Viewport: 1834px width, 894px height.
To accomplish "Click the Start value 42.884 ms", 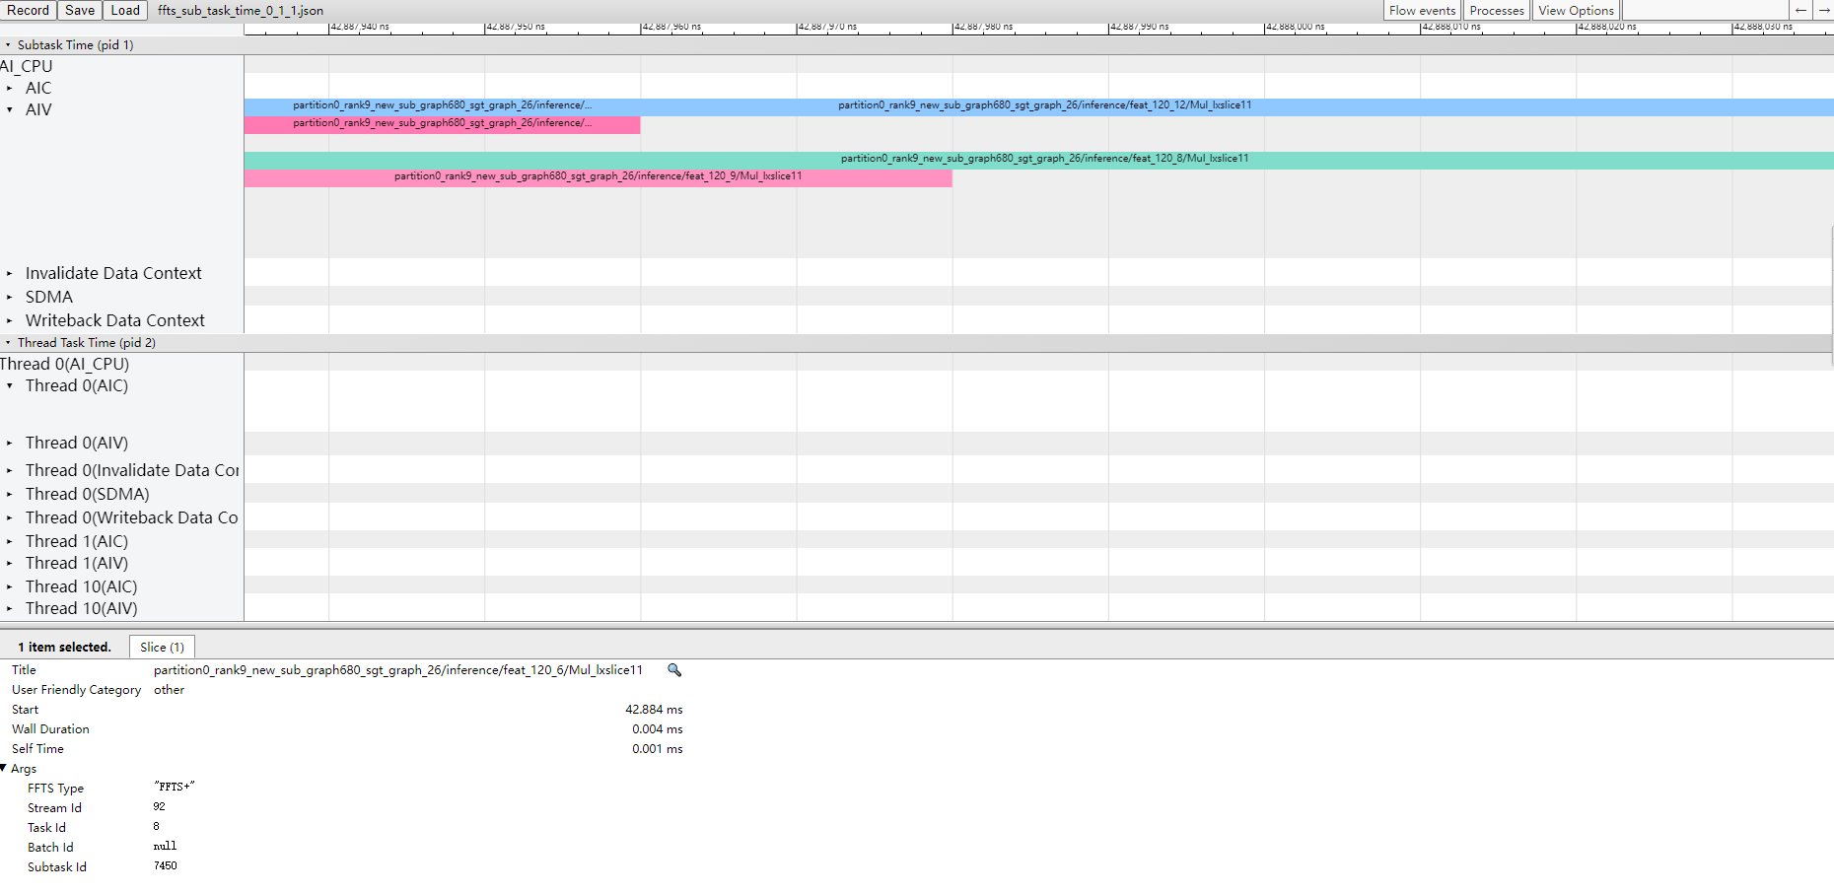I will [654, 710].
